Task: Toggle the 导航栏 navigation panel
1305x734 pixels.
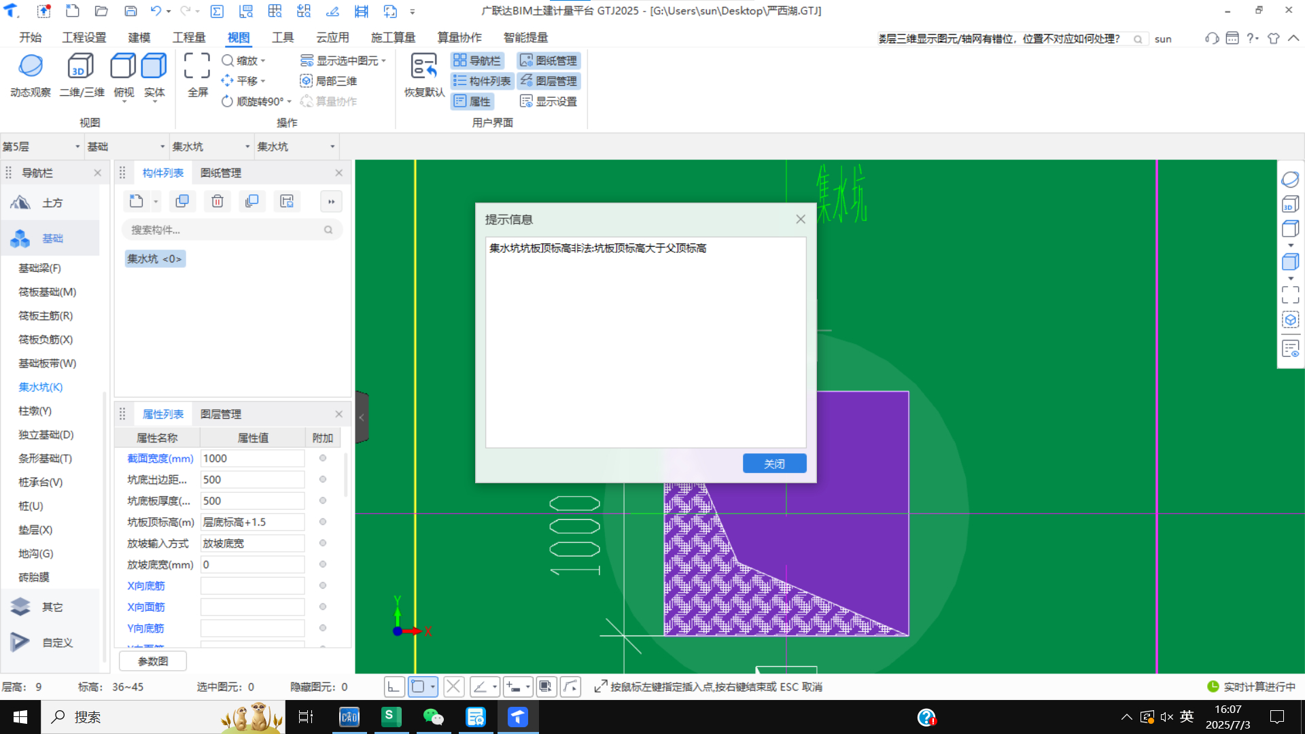Action: [x=477, y=60]
